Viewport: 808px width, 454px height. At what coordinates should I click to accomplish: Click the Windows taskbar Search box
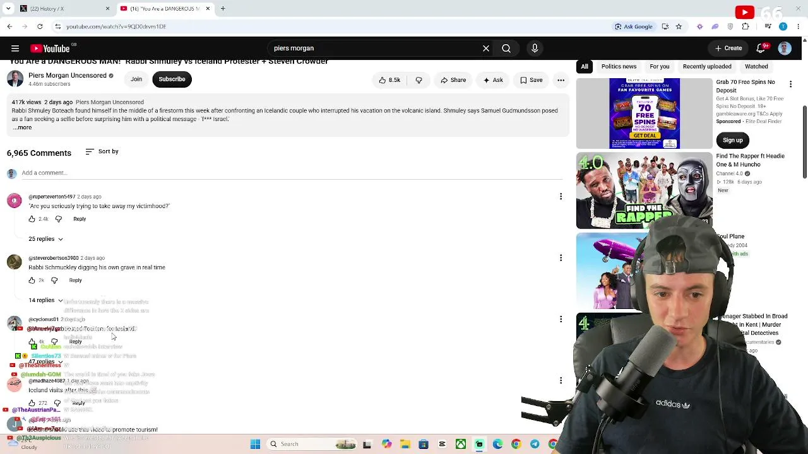(312, 445)
